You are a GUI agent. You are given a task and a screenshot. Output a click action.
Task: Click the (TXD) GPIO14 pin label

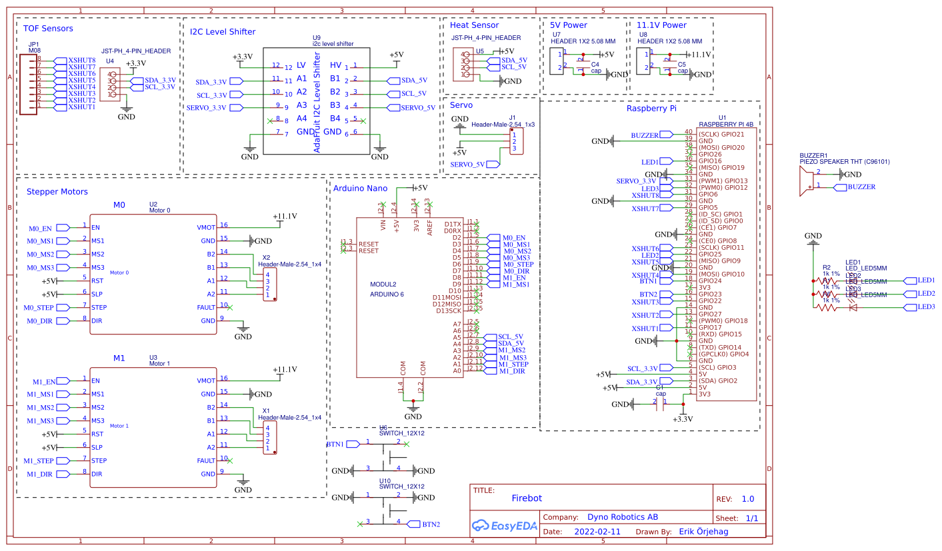pyautogui.click(x=719, y=348)
